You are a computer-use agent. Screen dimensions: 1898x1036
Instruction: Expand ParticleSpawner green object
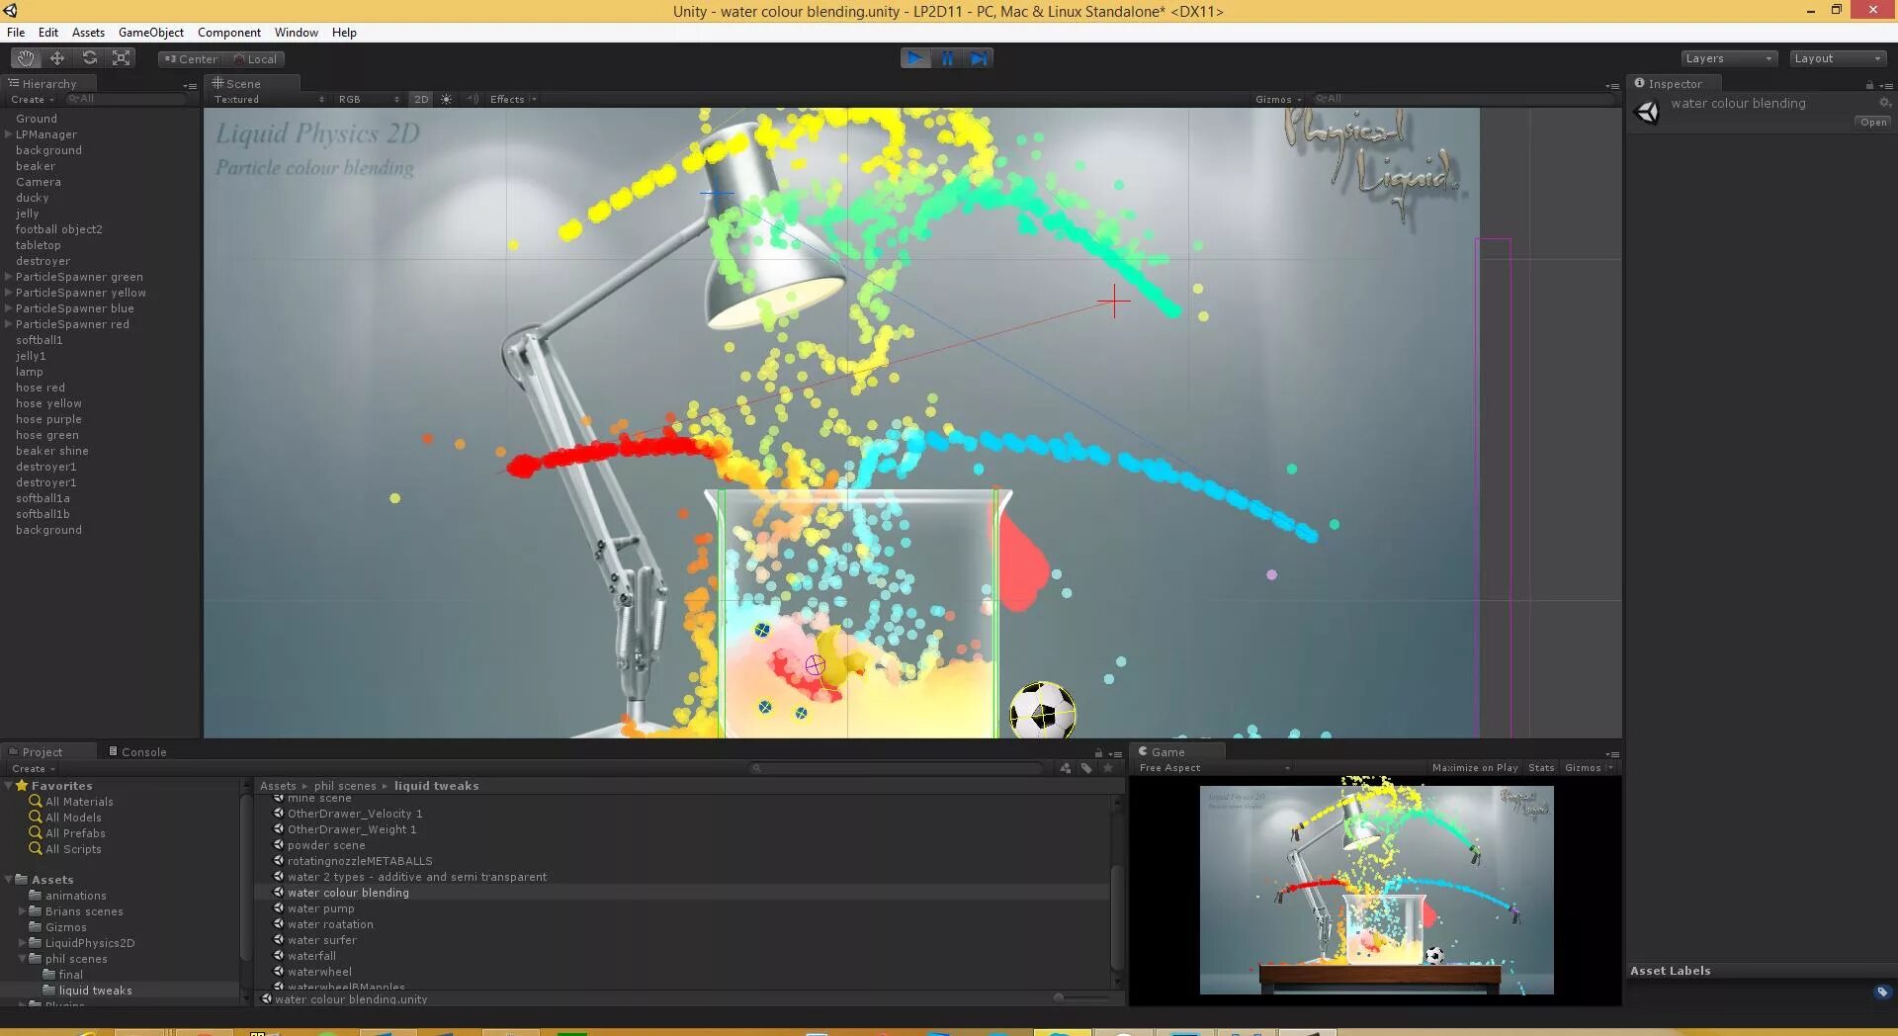[9, 277]
